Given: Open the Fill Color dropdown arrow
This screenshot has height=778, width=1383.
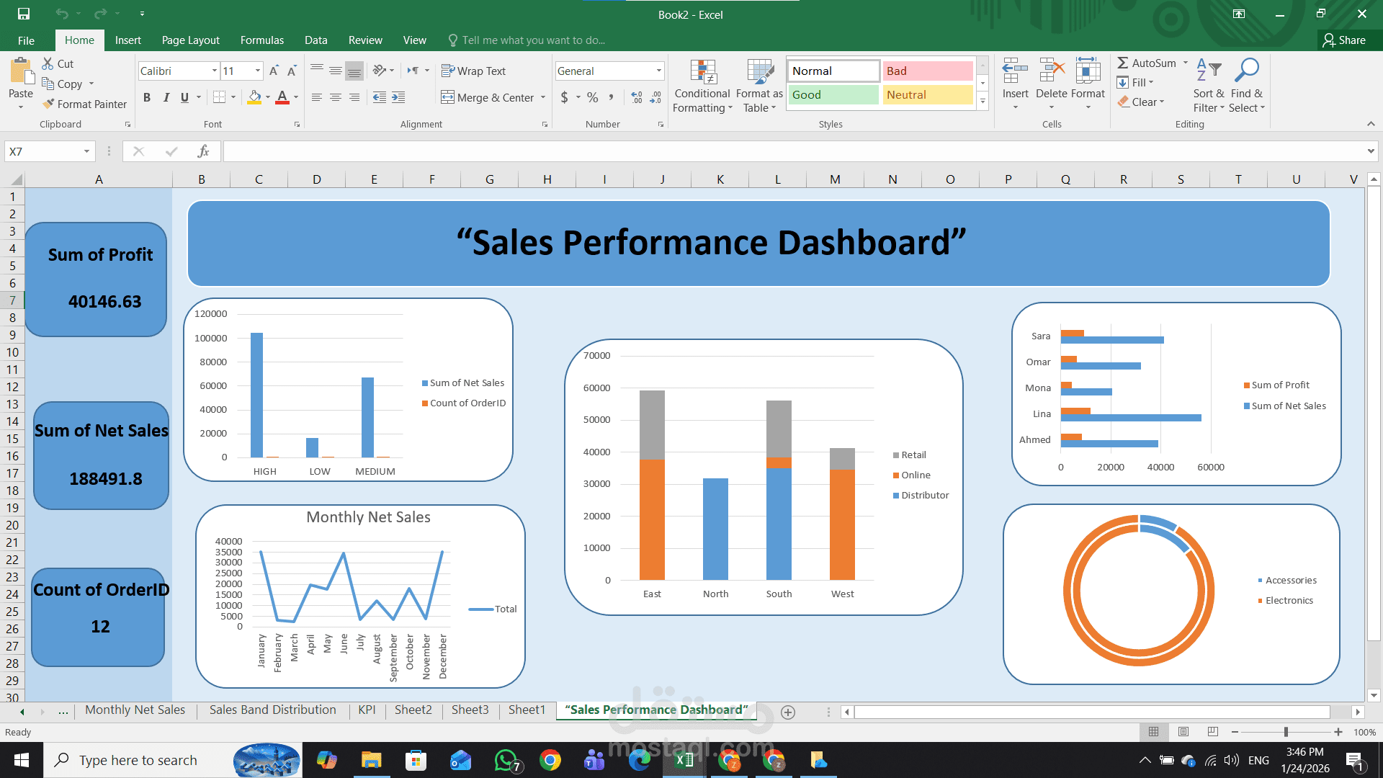Looking at the screenshot, I should coord(267,97).
